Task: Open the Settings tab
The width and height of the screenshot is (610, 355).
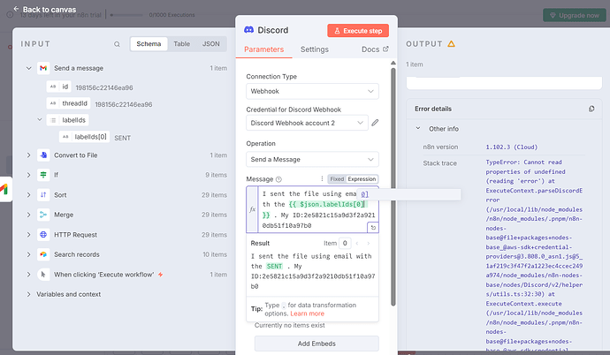Action: tap(315, 49)
